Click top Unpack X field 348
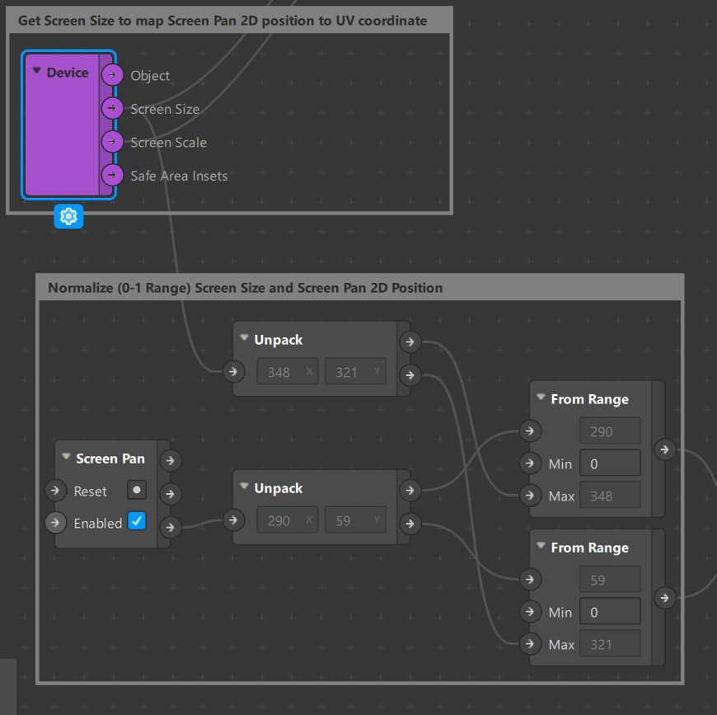The width and height of the screenshot is (717, 715). [x=287, y=371]
